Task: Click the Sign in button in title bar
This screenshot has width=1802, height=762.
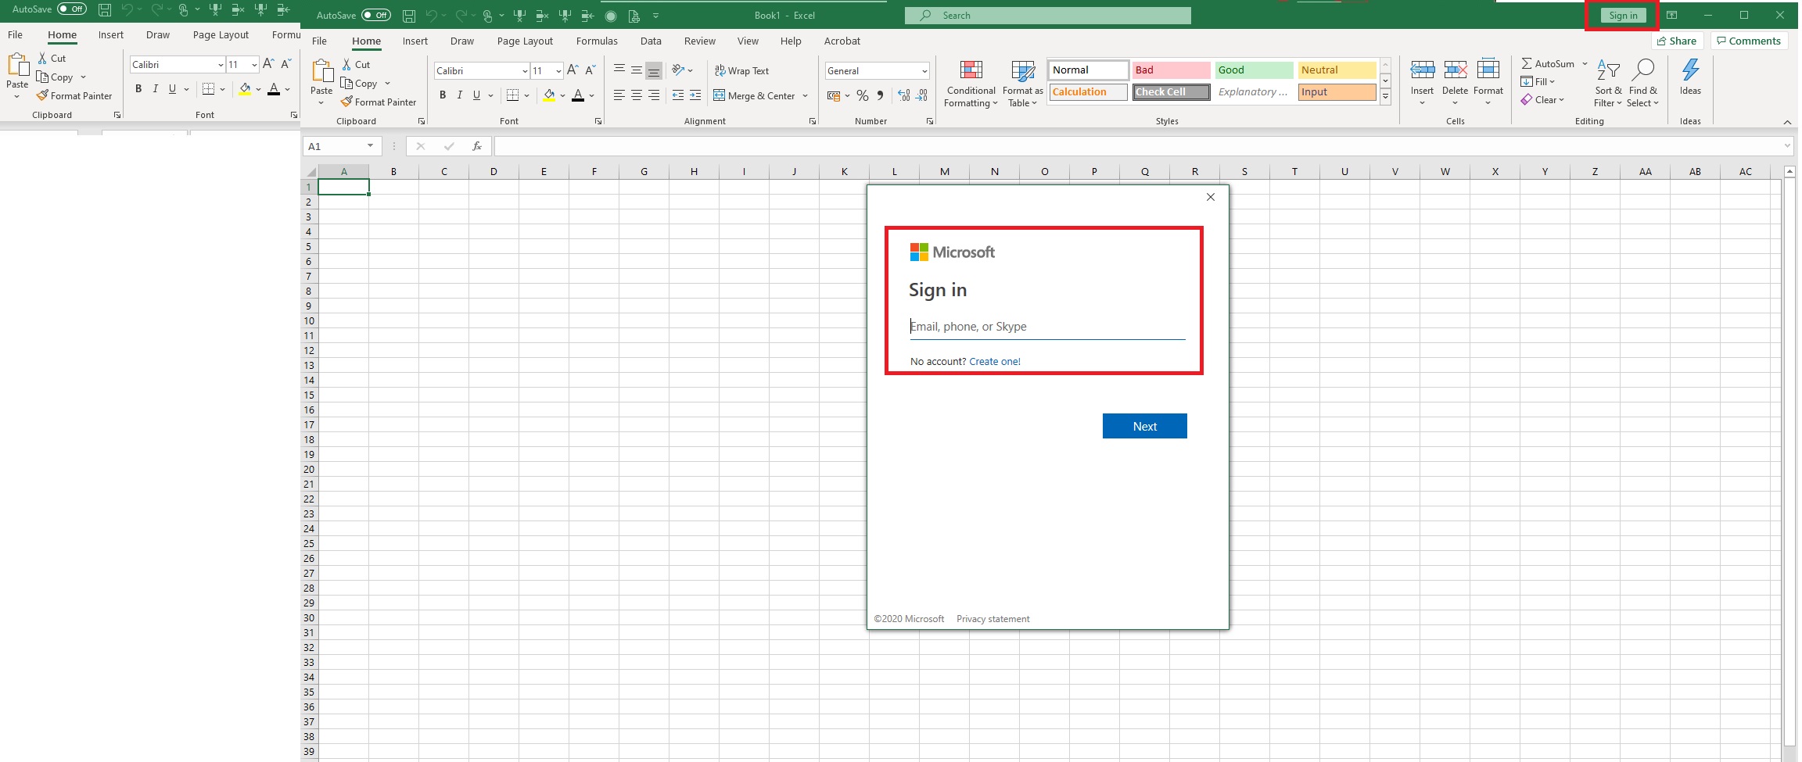Action: coord(1623,16)
